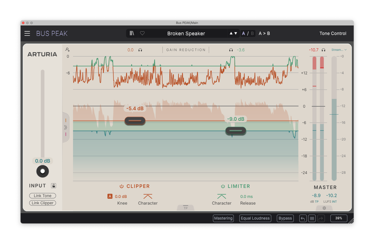Screen dimensions: 374x244
Task: Switch to preset slot B
Action: click(x=252, y=33)
